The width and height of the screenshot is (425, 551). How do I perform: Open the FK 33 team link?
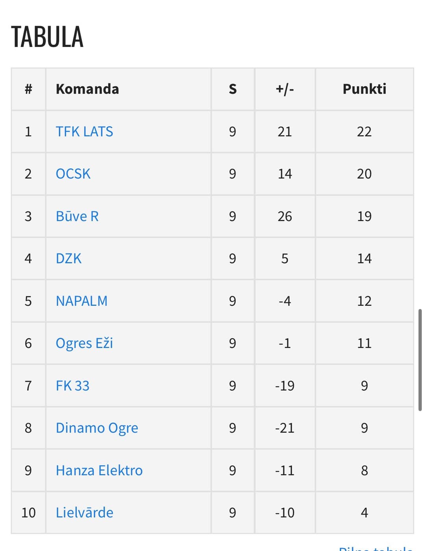(72, 386)
